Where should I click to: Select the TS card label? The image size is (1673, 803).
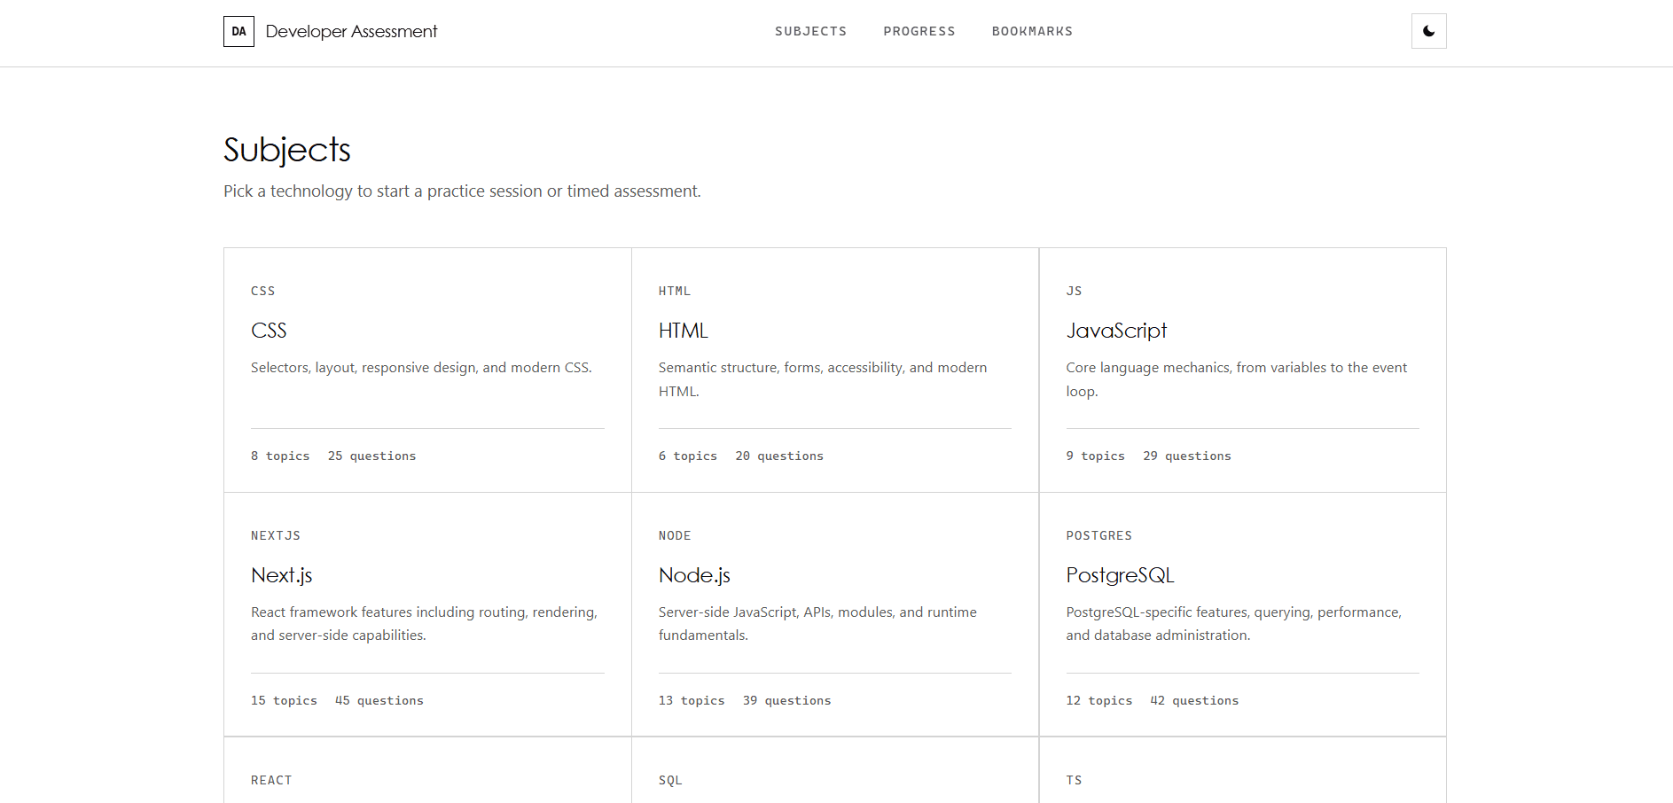pyautogui.click(x=1074, y=780)
